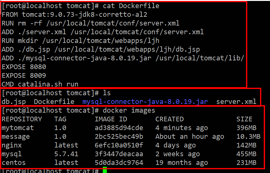
Task: Click the EXPOSE 8009 line
Action: click(24, 76)
